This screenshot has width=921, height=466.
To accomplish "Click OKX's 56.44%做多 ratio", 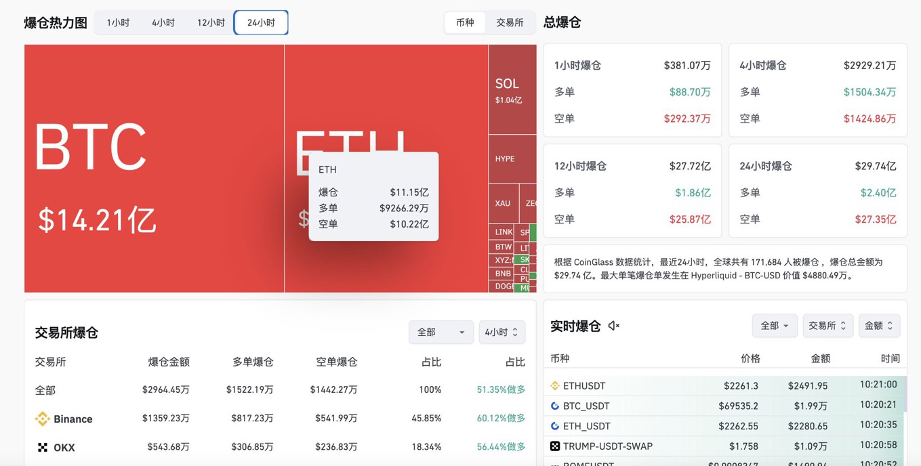I will (x=501, y=447).
